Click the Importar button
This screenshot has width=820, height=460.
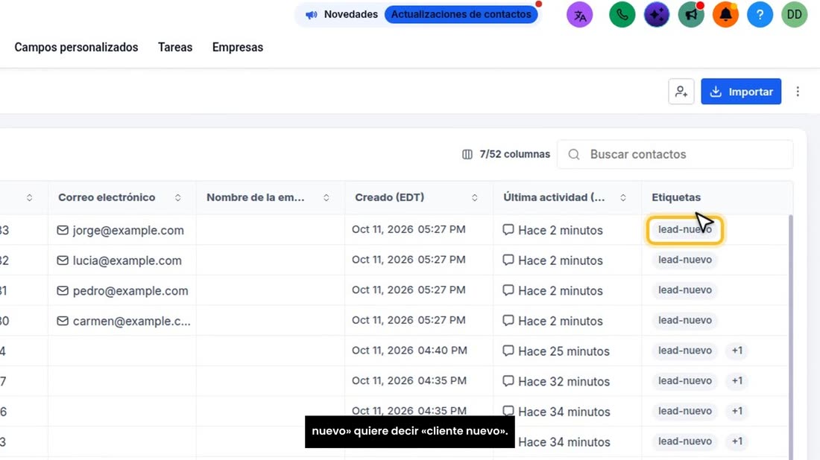(741, 92)
